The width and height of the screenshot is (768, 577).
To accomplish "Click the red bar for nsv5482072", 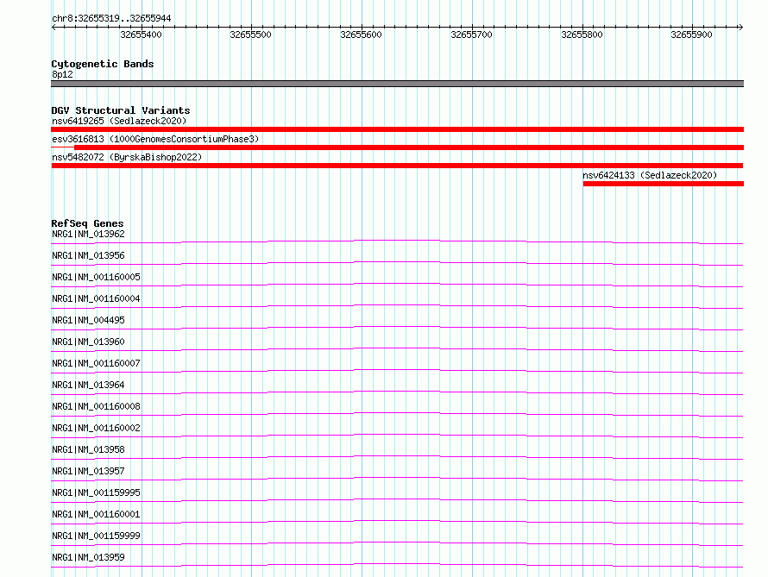I will pyautogui.click(x=397, y=166).
